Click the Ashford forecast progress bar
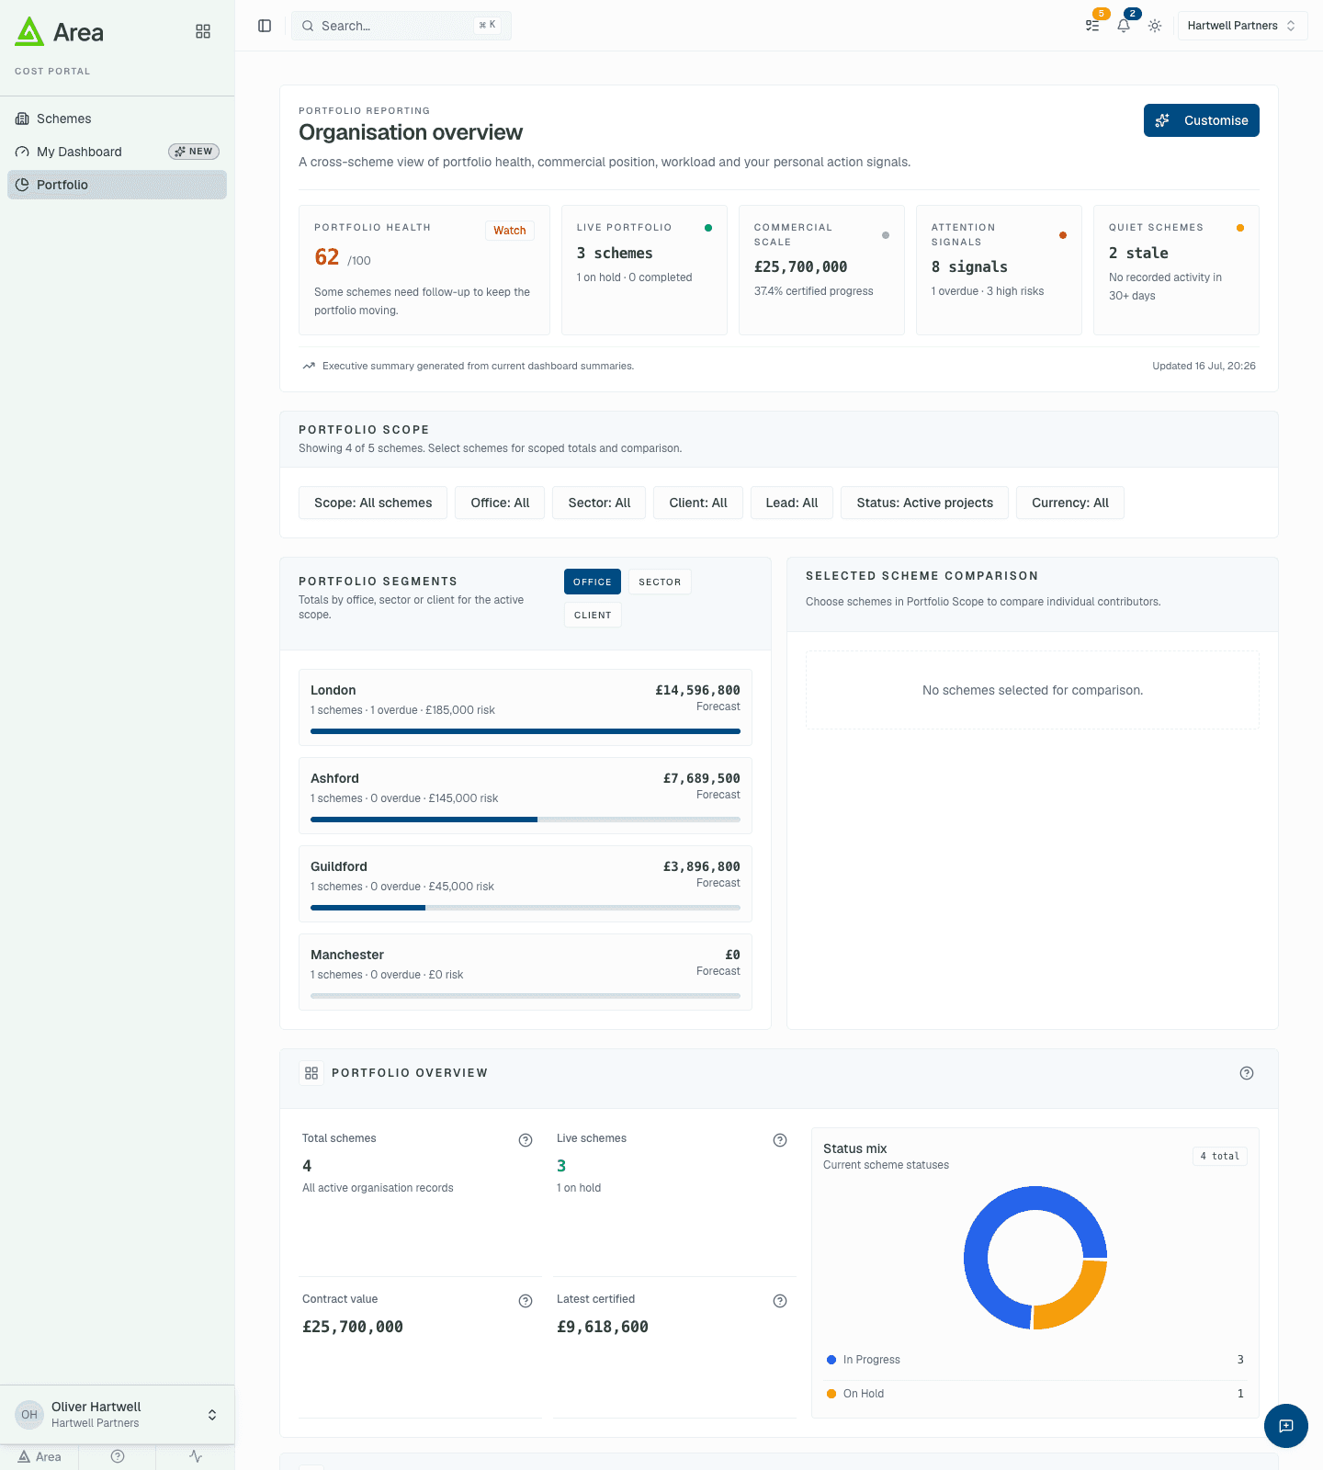 [526, 820]
